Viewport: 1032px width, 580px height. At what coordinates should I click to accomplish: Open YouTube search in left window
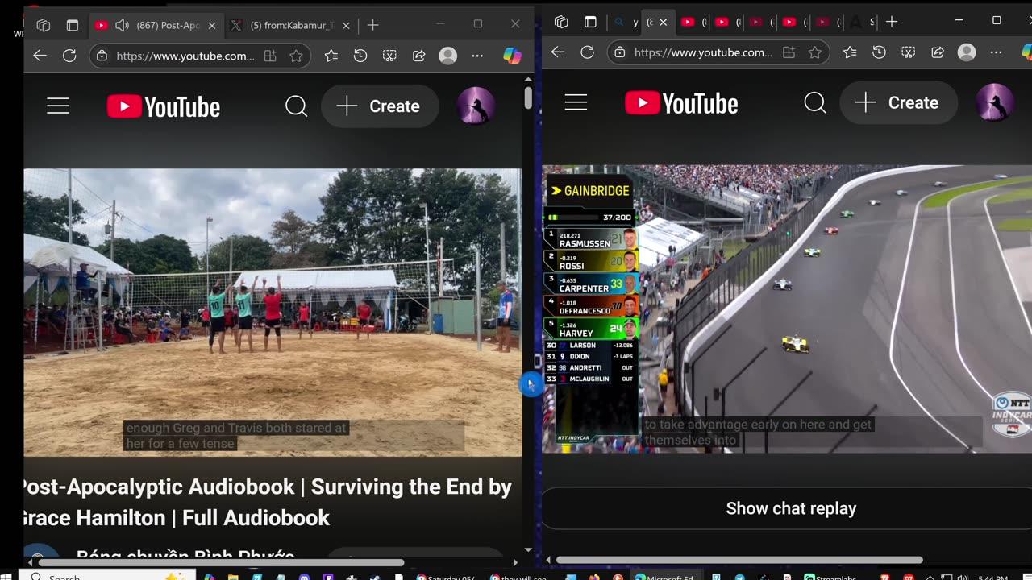296,106
